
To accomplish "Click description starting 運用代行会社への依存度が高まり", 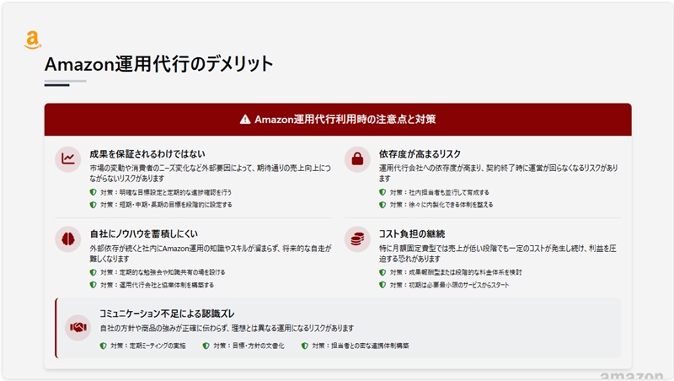I will click(498, 173).
